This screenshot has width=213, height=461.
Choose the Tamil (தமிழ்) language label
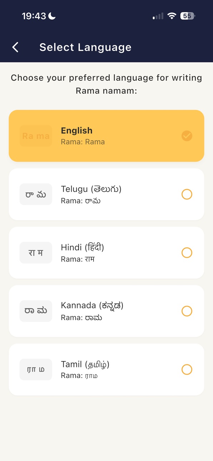[x=85, y=364]
